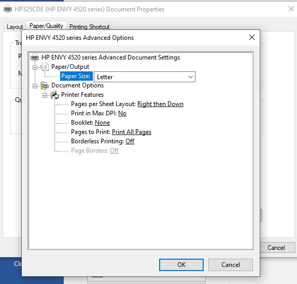Image resolution: width=297 pixels, height=284 pixels.
Task: Open the Paper Size dropdown showing Letter
Action: pyautogui.click(x=145, y=77)
